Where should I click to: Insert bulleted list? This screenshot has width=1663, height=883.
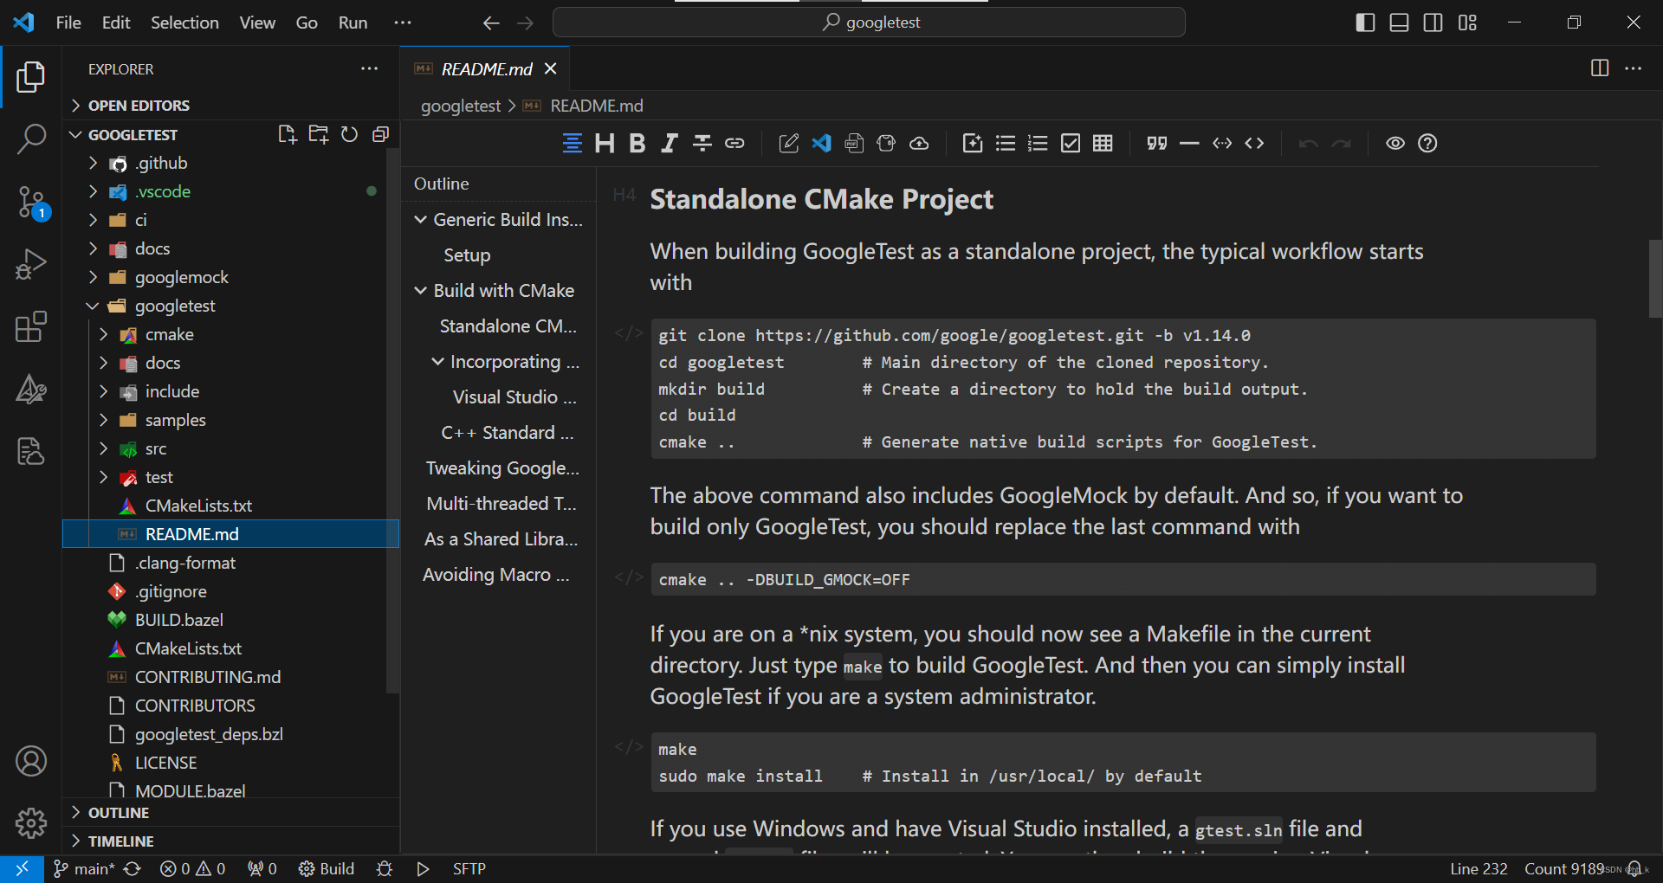[1006, 144]
